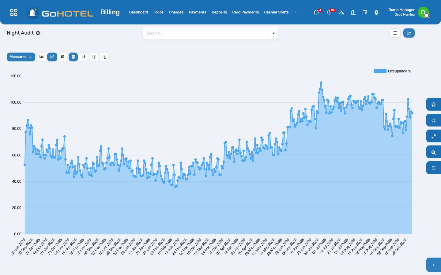Expand the bottom-right chevron panel

[x=434, y=265]
